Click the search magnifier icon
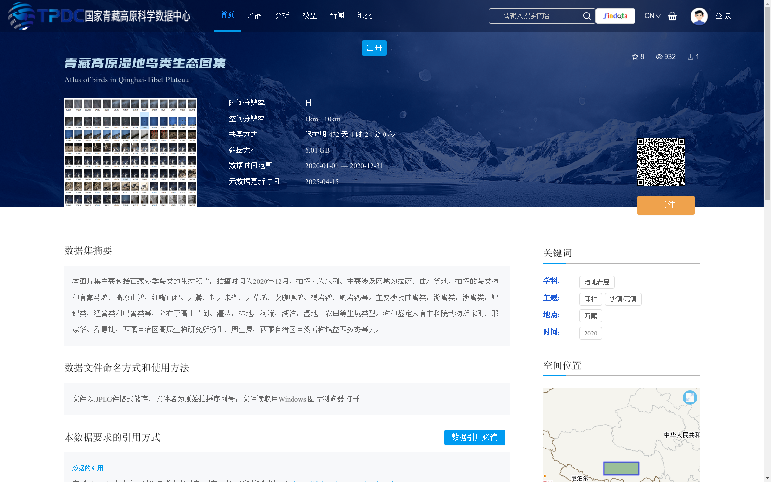Image resolution: width=771 pixels, height=482 pixels. [x=587, y=15]
